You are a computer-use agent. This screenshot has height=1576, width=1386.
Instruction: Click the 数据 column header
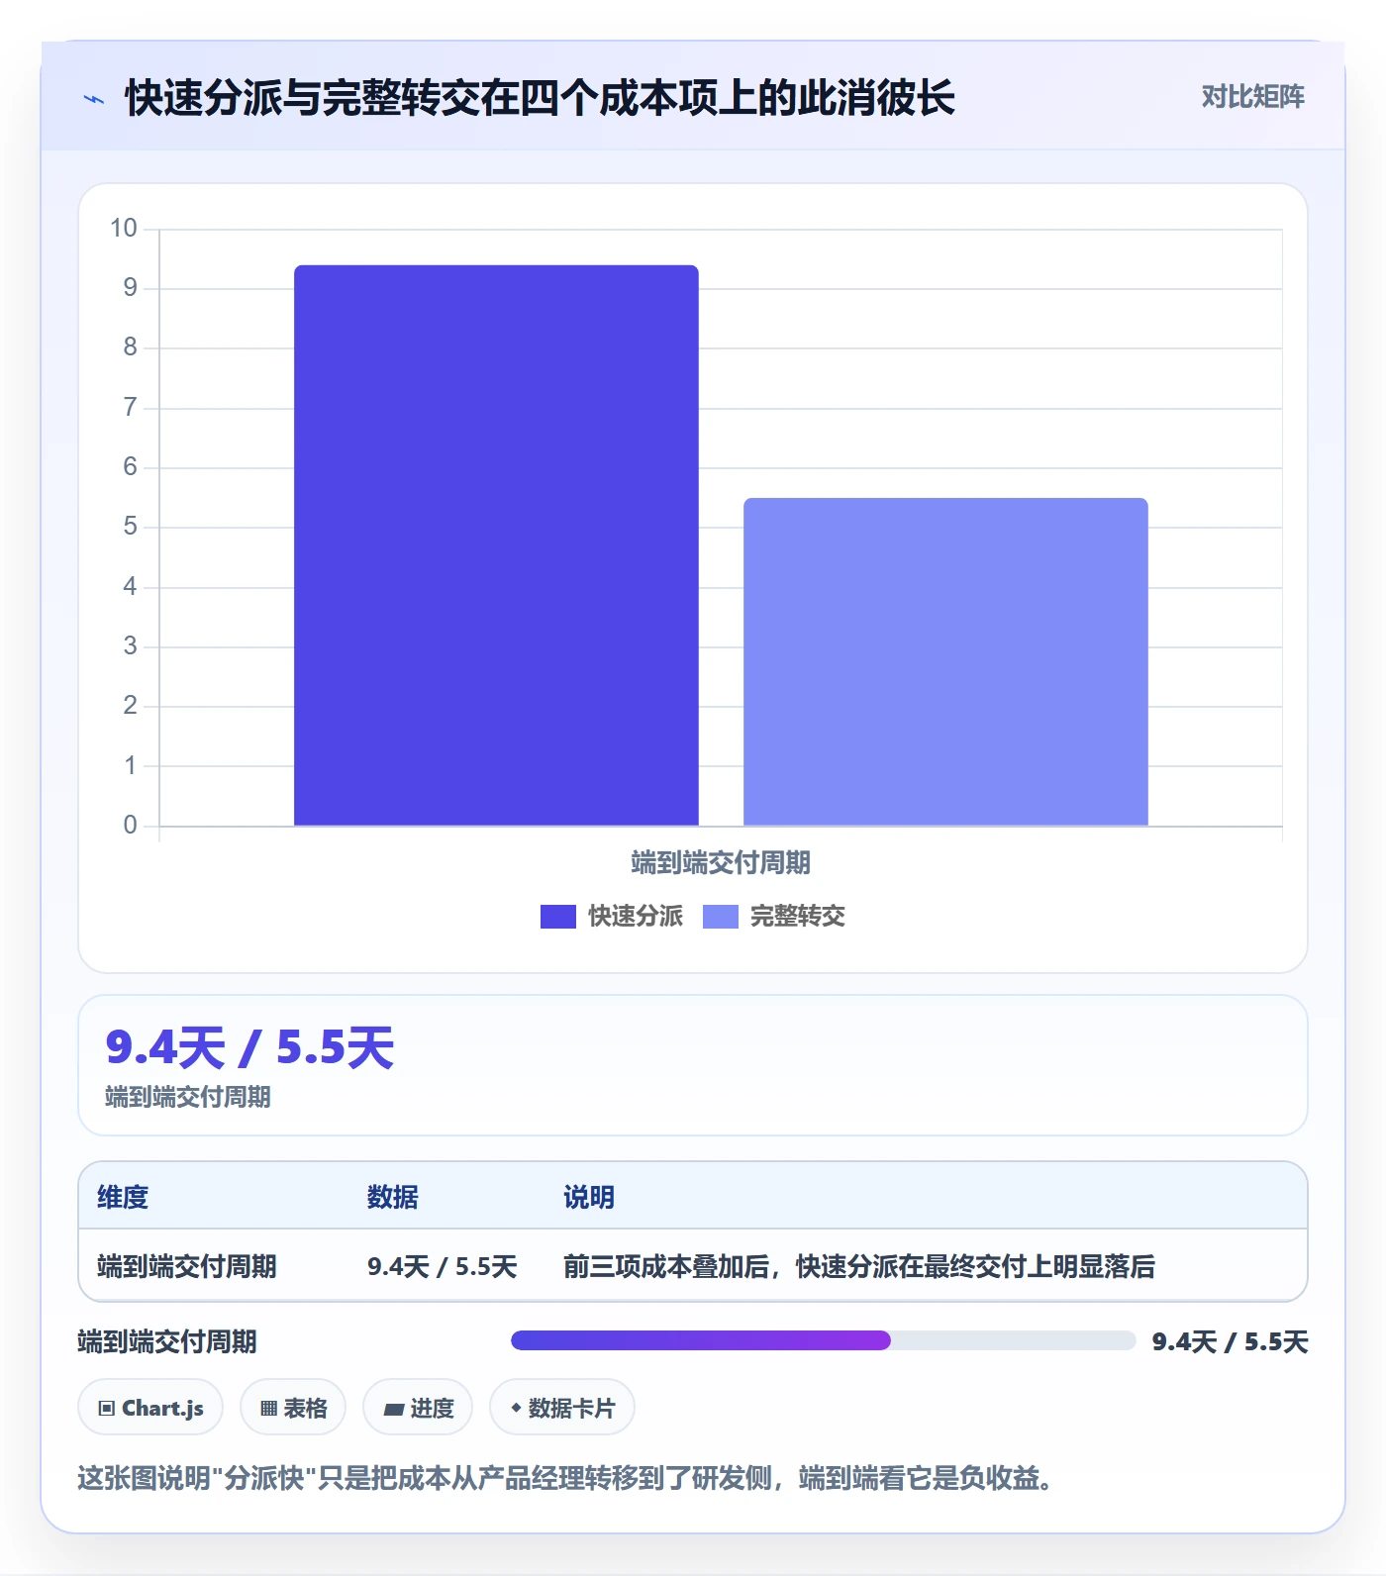coord(393,1197)
